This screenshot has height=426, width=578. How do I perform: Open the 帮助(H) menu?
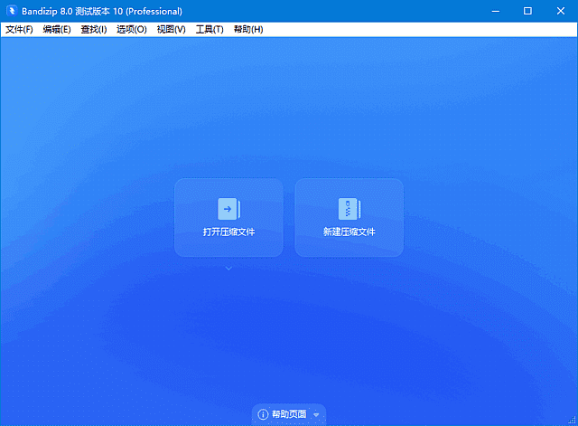(248, 30)
